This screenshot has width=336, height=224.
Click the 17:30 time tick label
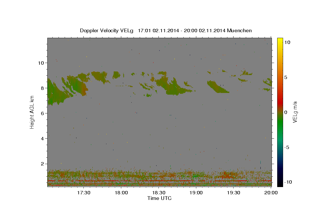pyautogui.click(x=84, y=193)
